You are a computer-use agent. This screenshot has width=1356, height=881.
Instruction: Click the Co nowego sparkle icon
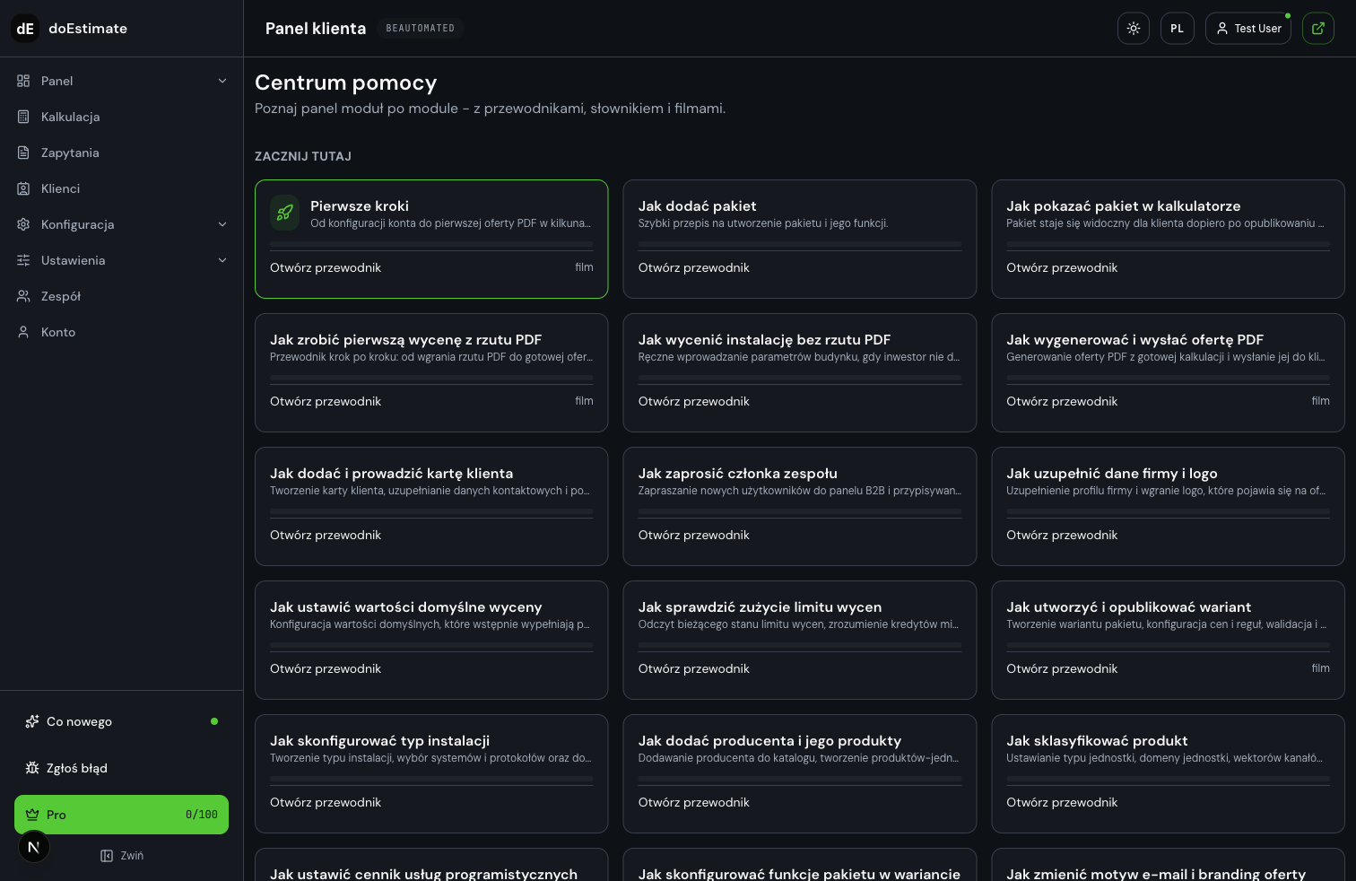pos(32,721)
